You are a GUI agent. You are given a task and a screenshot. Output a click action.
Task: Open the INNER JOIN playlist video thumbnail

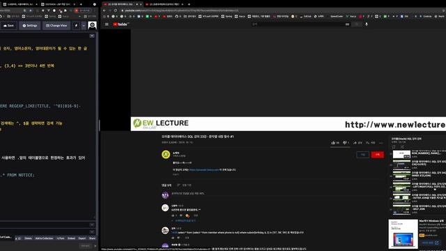[x=401, y=176]
